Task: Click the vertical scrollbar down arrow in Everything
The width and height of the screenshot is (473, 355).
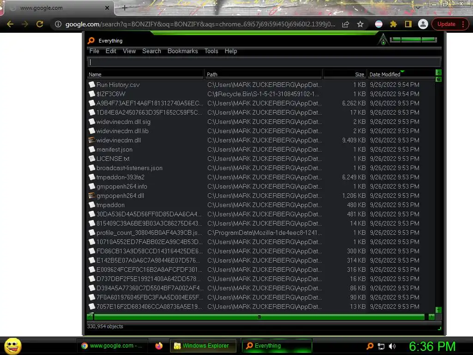Action: click(439, 310)
